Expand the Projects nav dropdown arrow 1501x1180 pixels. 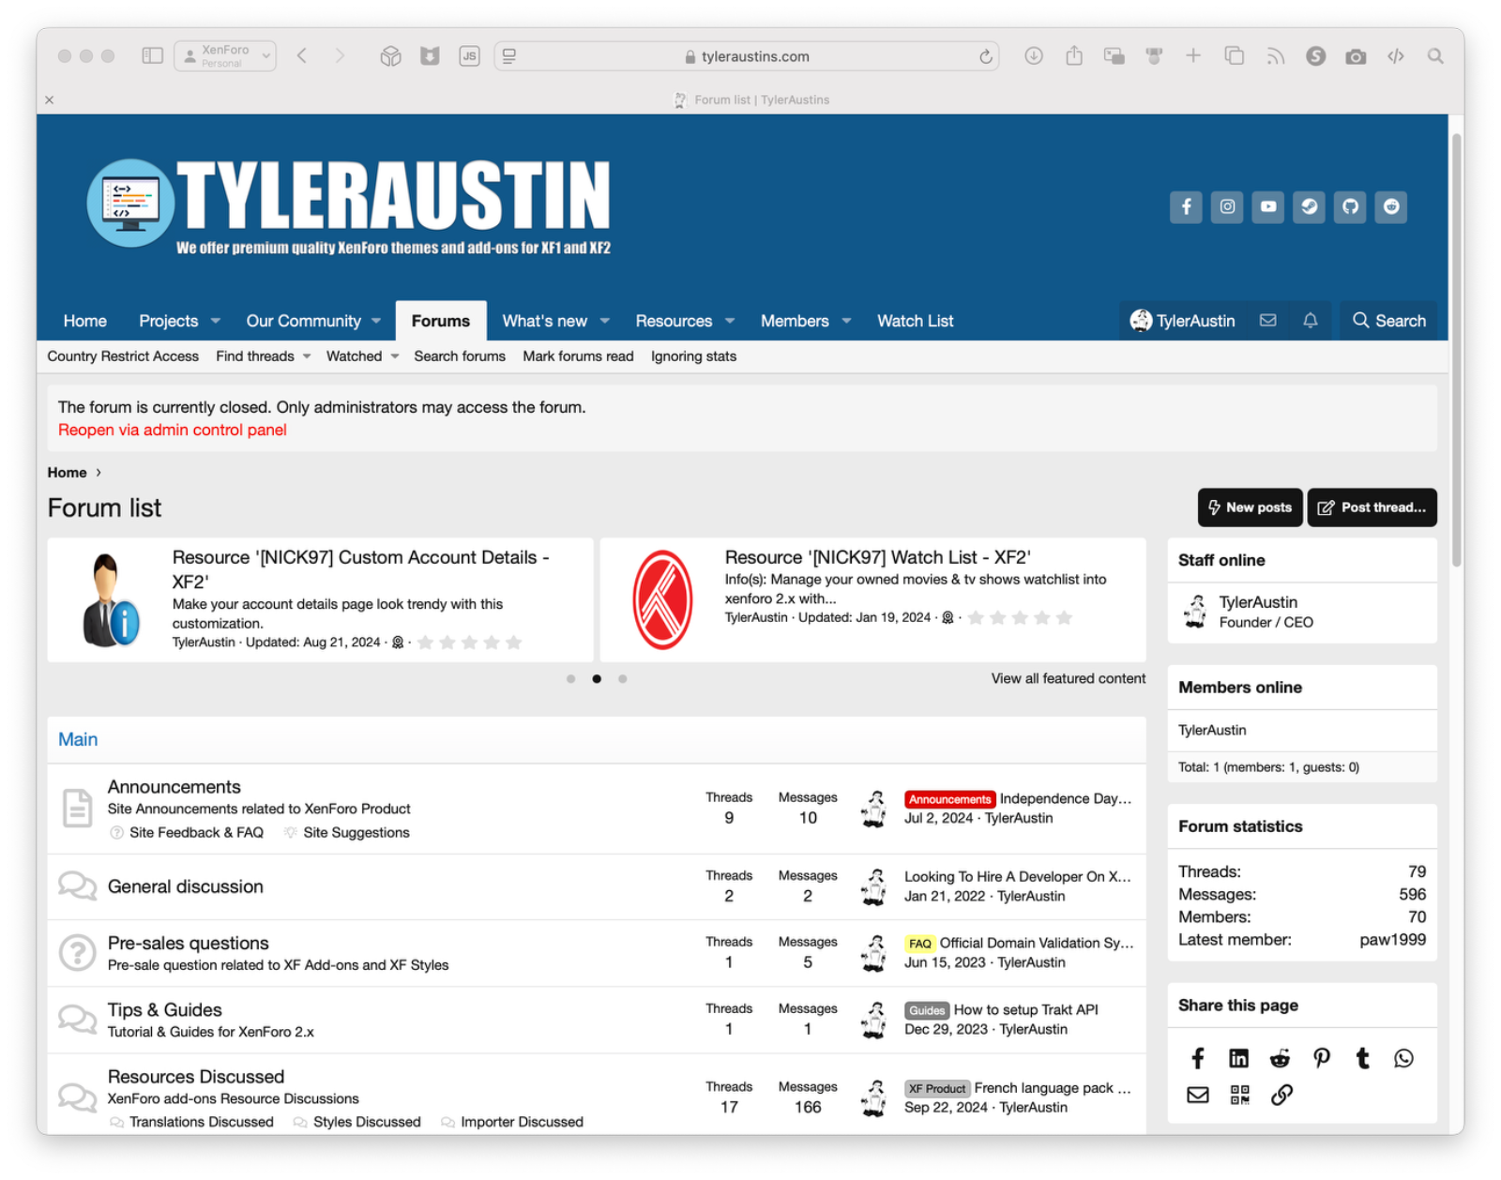(216, 321)
